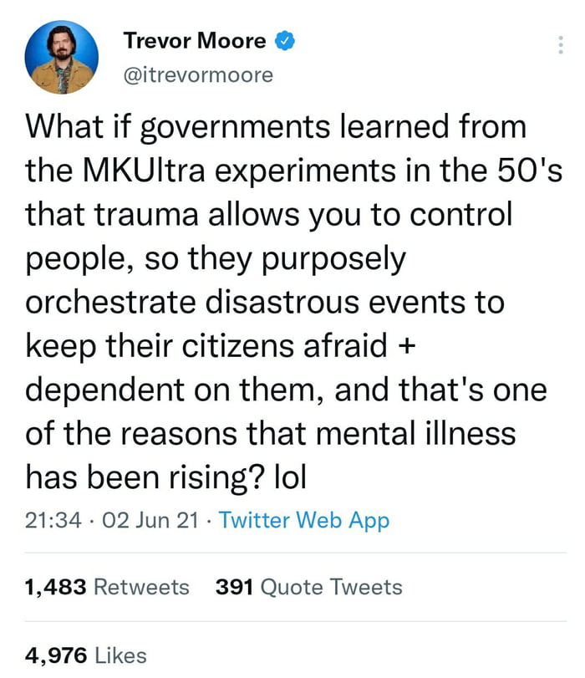Click the blue verified badge

285,40
